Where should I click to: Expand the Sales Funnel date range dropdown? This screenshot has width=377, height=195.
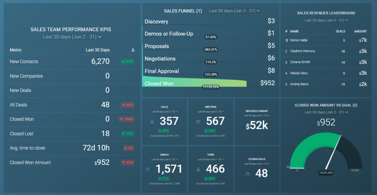[234, 11]
